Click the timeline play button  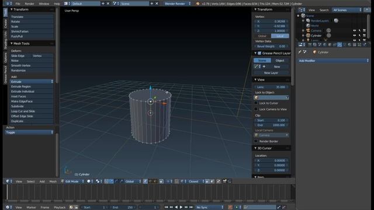181,207
